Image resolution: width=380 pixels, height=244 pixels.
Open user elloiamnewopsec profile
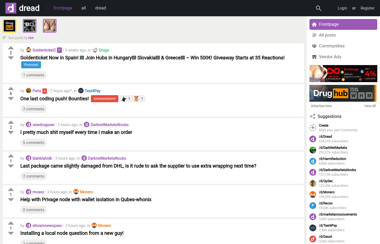click(47, 226)
